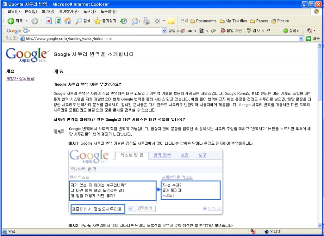Viewport: 324px width, 236px height.
Task: Click the Mail envelope icon
Action: pos(135,21)
